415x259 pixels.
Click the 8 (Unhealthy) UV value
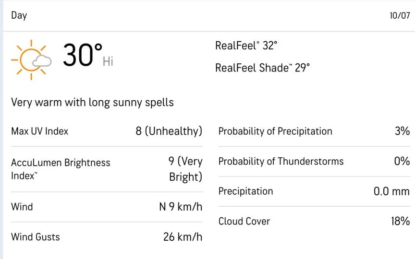169,131
